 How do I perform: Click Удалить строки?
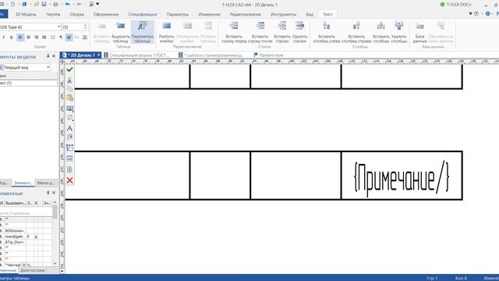299,32
